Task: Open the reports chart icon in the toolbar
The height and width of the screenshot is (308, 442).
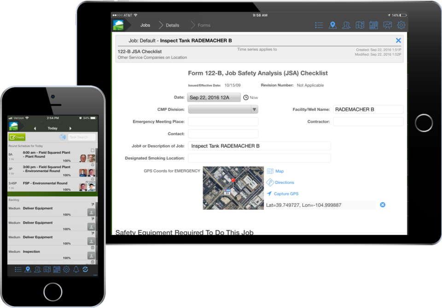Action: click(387, 25)
